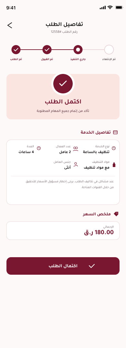126x348 pixels.
Task: Click the اكتمل الطلب status banner title
Action: (x=63, y=102)
